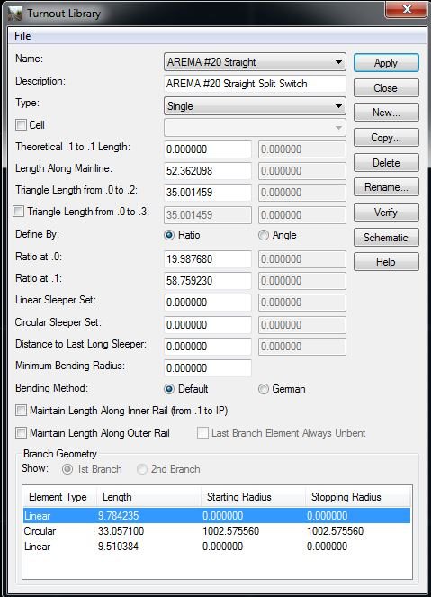Image resolution: width=431 pixels, height=597 pixels.
Task: Check Maintain Length Along Outer Rail
Action: 21,433
